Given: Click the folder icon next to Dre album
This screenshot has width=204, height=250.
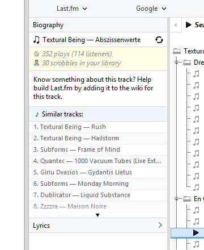Looking at the screenshot, I should [187, 62].
